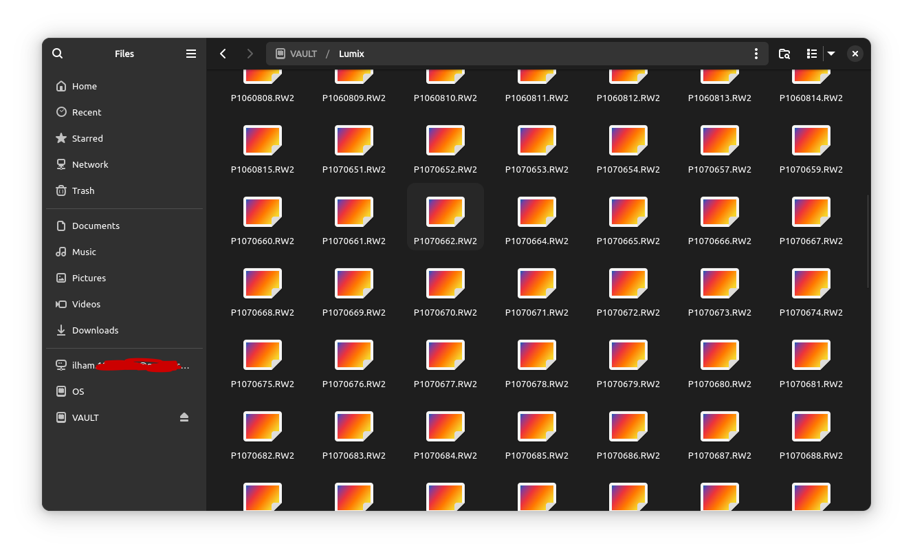Select file P1070674.RW2
The width and height of the screenshot is (913, 557).
811,292
